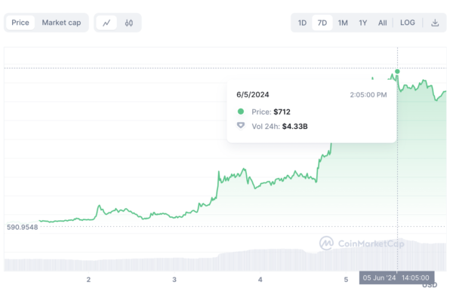Click the 590.9548 baseline price label
Screen dimensions: 453x294
click(x=22, y=227)
